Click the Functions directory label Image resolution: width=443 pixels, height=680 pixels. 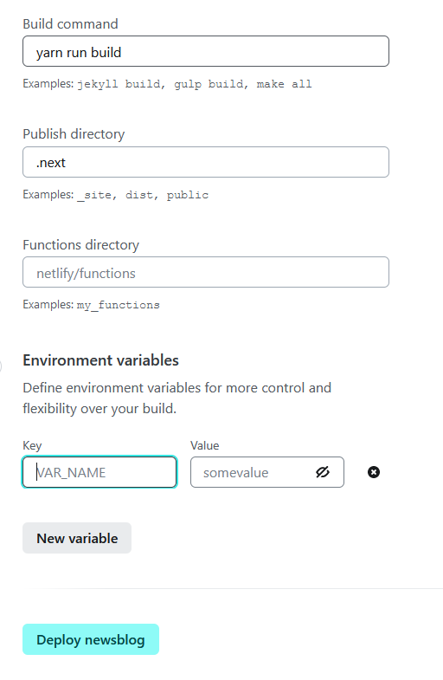(81, 245)
